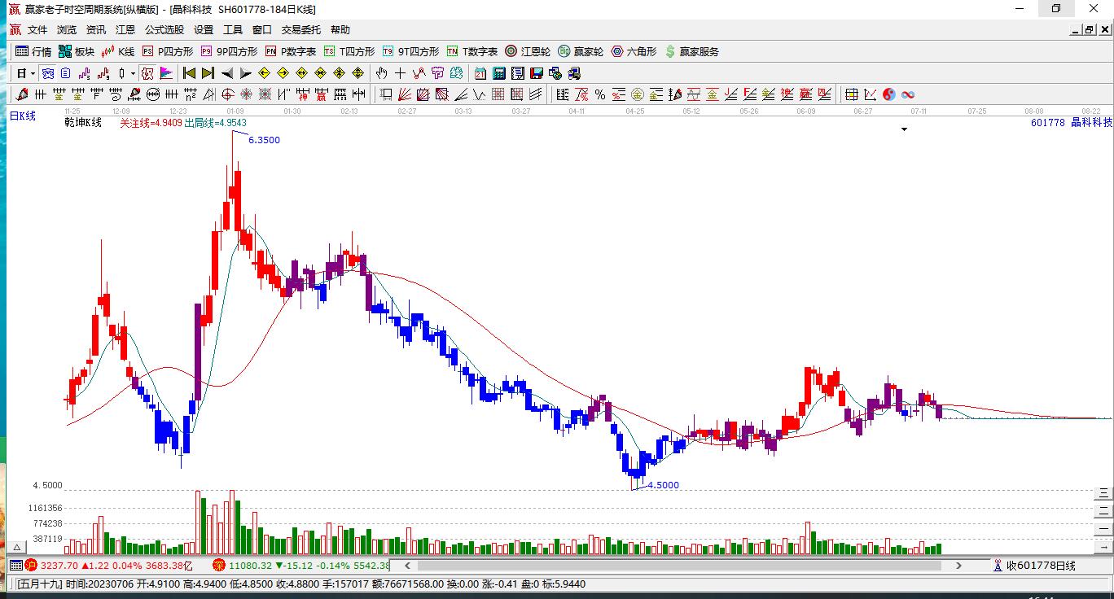Click the yellow grid table icon

852,94
